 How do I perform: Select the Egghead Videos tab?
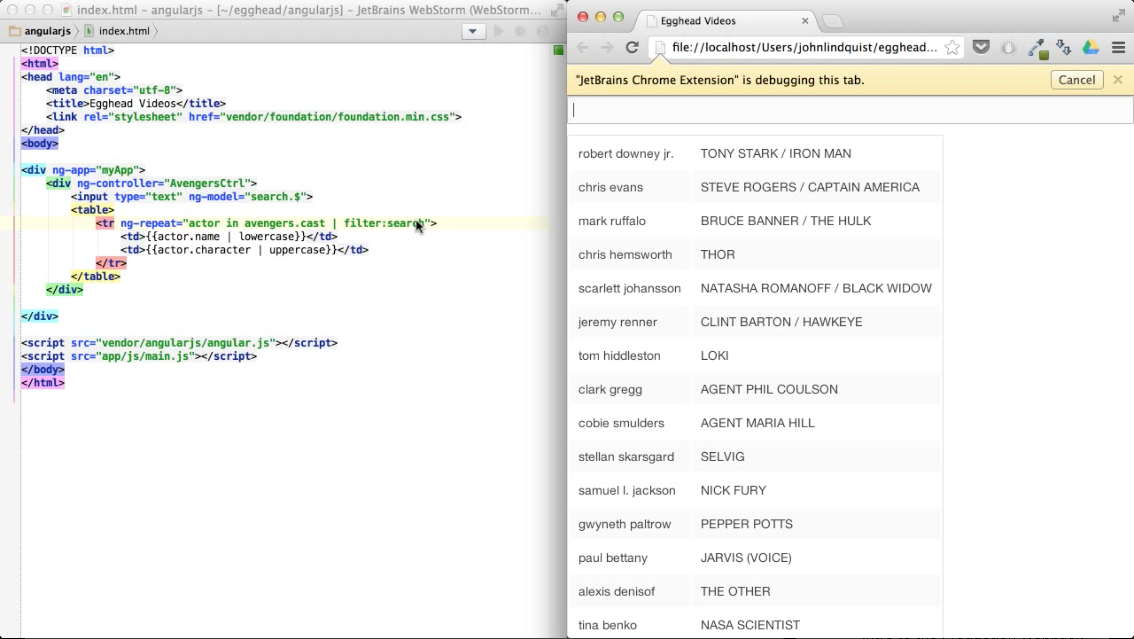698,21
